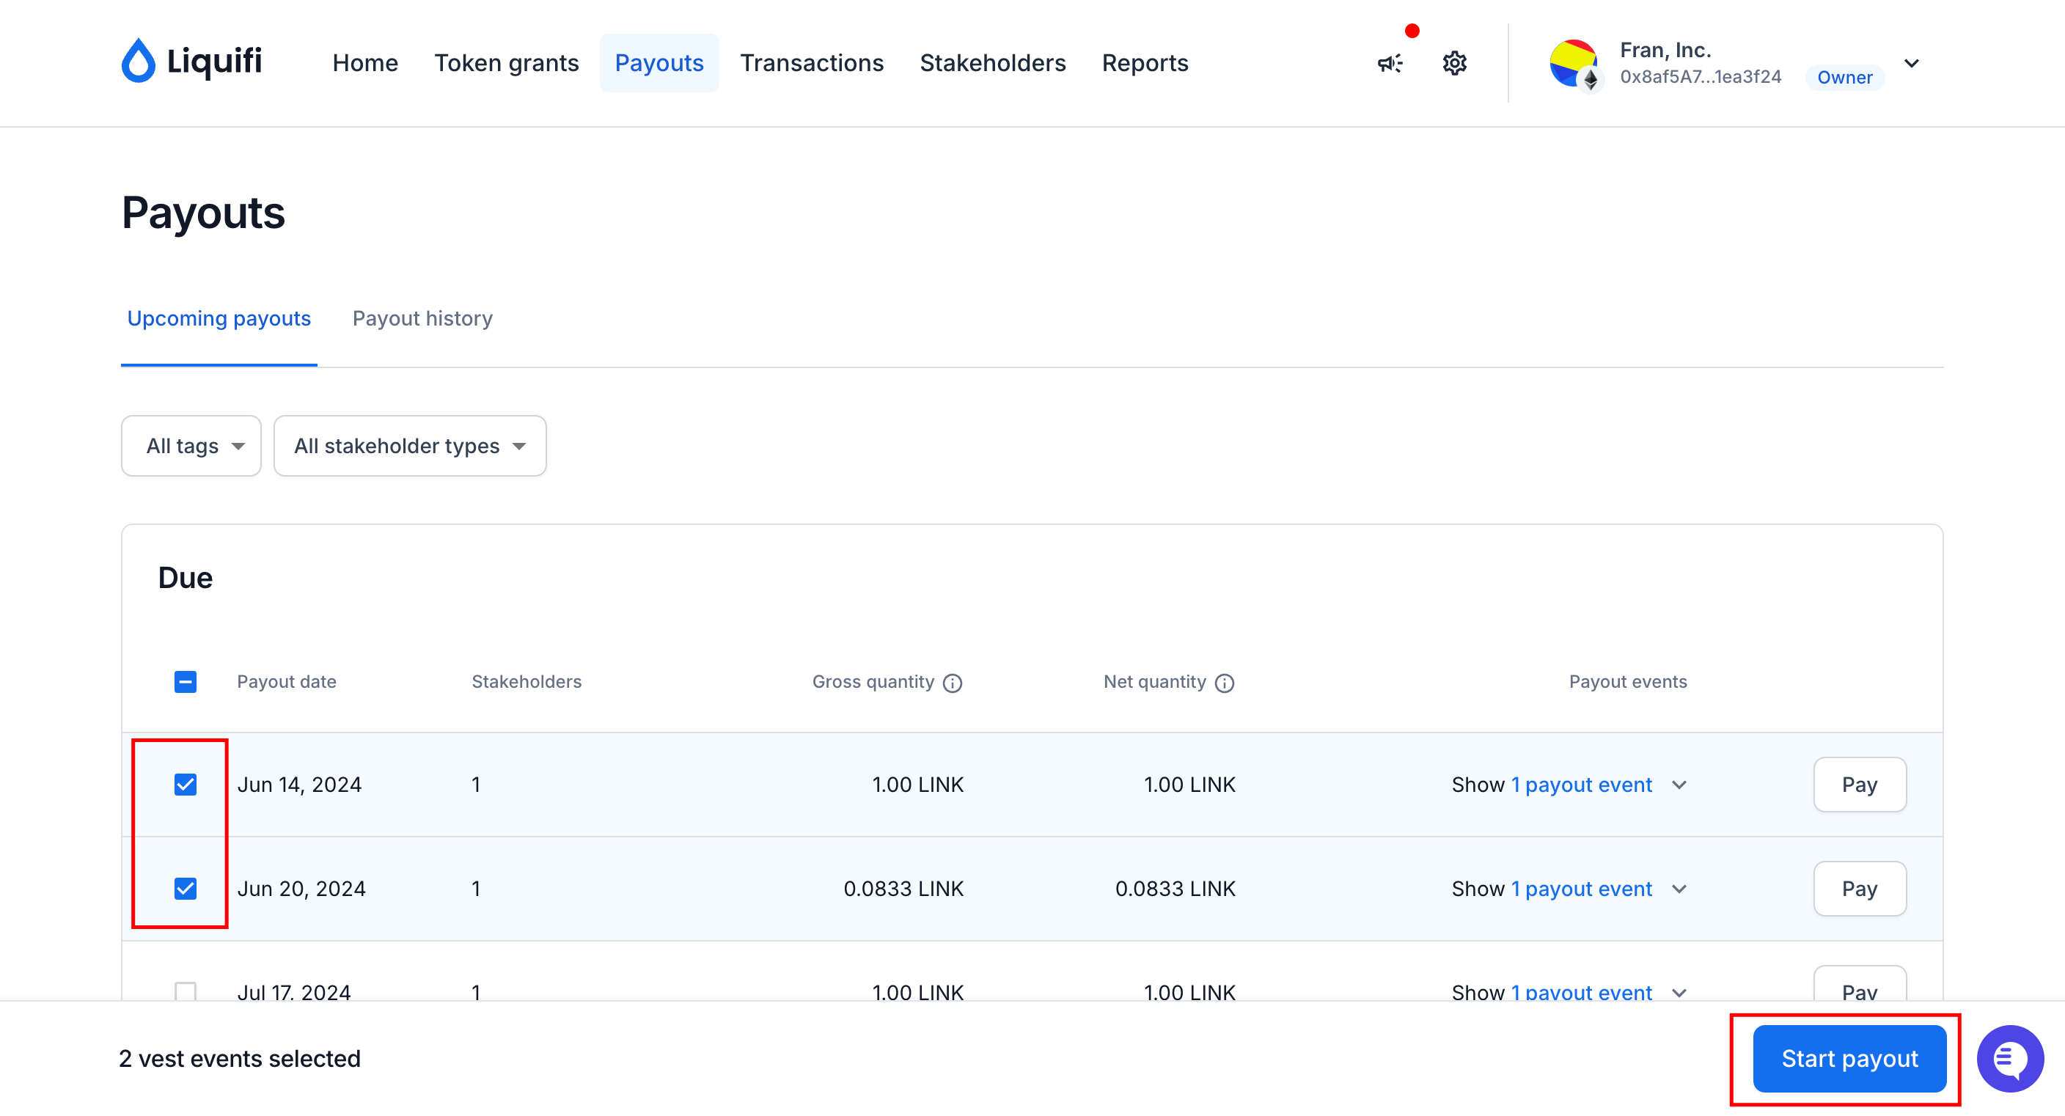This screenshot has height=1116, width=2065.
Task: Open the All tags filter dropdown
Action: [191, 446]
